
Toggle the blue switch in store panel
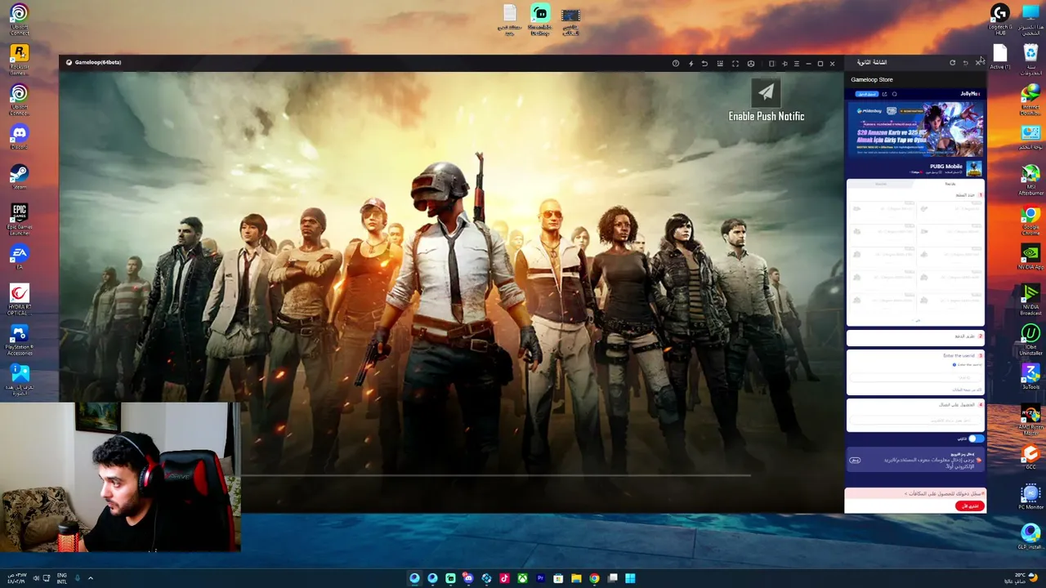pos(976,439)
